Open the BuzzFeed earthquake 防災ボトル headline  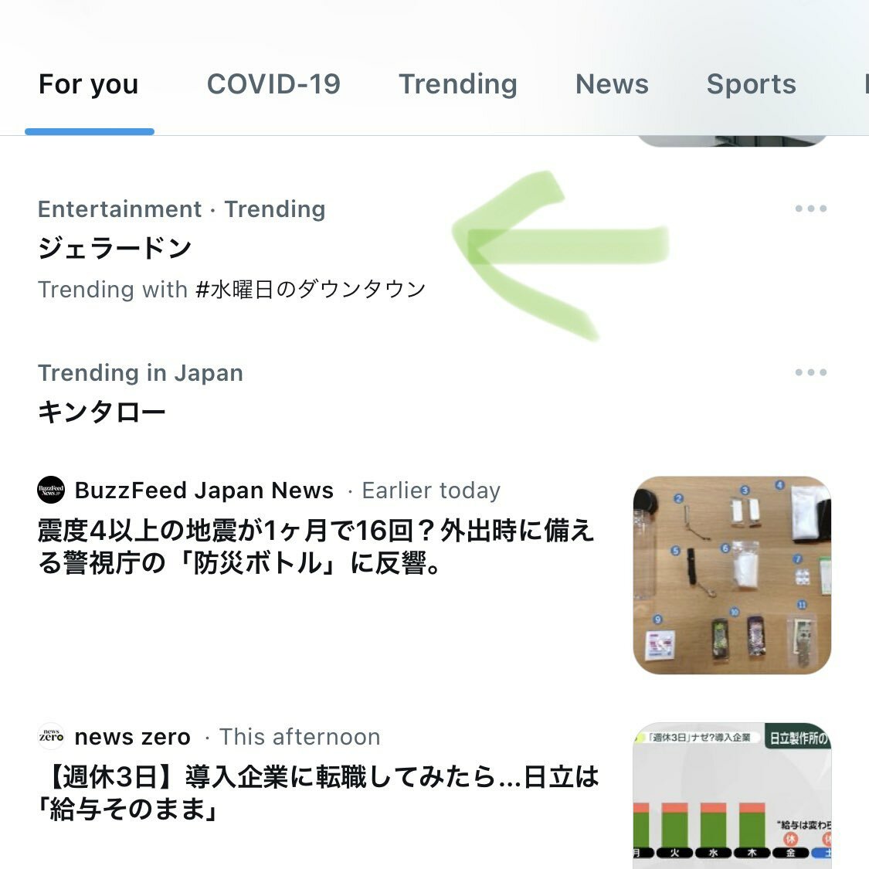click(316, 547)
